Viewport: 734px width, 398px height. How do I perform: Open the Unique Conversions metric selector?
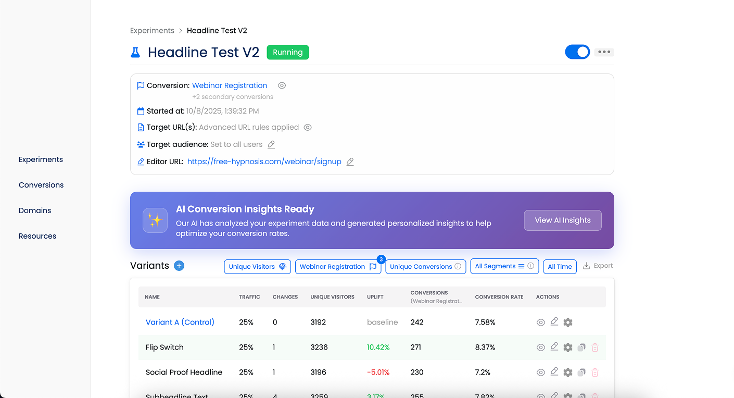coord(425,266)
